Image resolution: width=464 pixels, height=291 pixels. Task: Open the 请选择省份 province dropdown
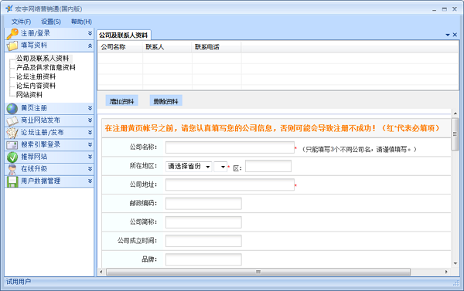pos(189,167)
